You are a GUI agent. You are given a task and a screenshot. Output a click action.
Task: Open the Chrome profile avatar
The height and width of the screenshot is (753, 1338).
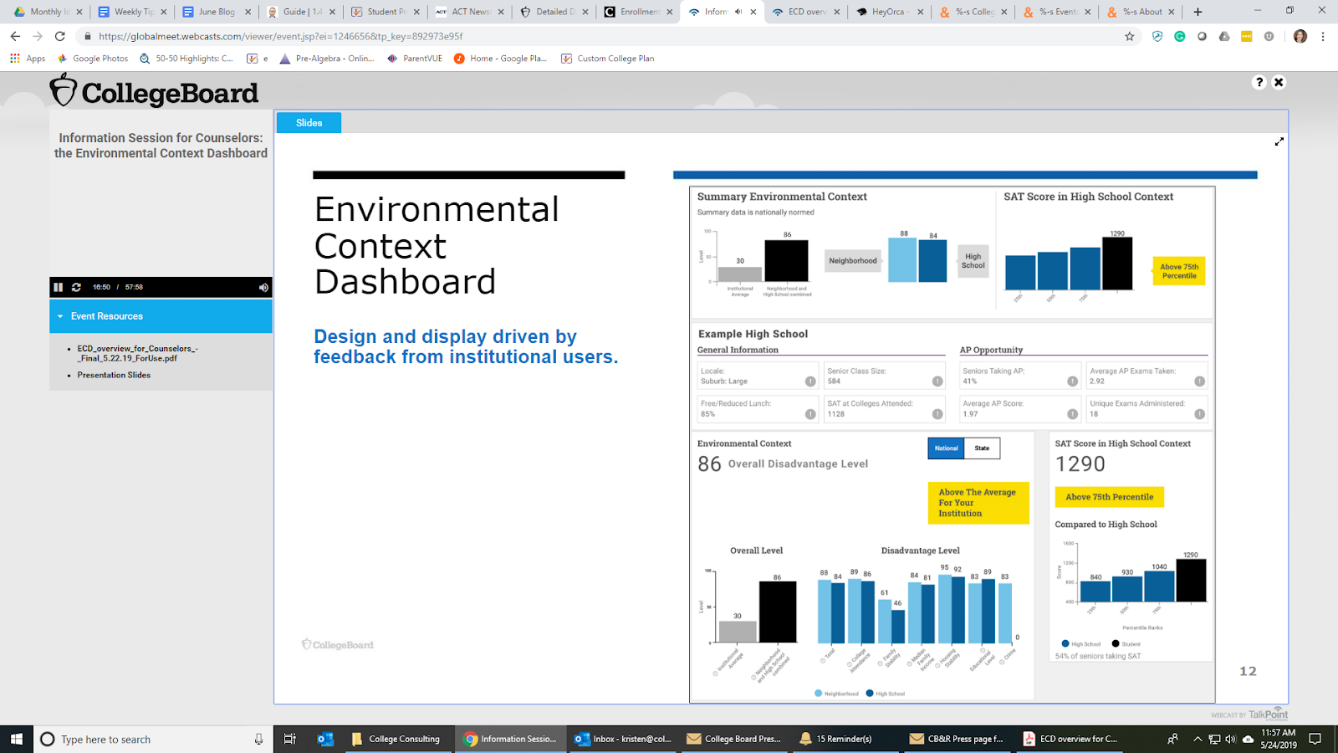click(1300, 36)
